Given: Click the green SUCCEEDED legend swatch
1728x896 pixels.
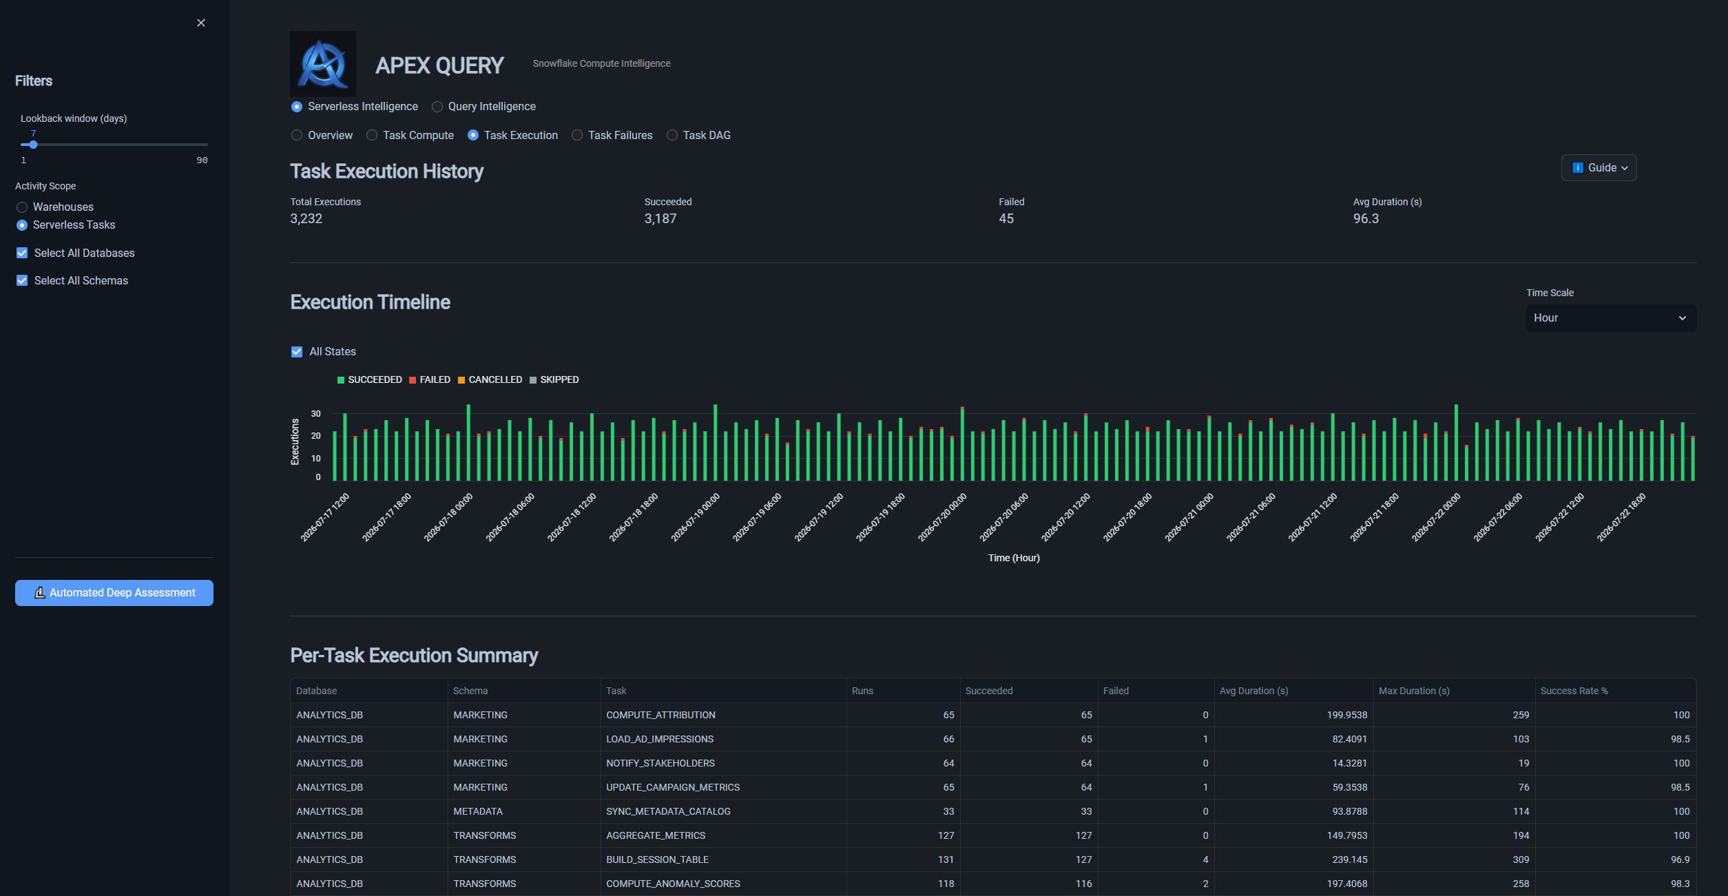Looking at the screenshot, I should 341,380.
